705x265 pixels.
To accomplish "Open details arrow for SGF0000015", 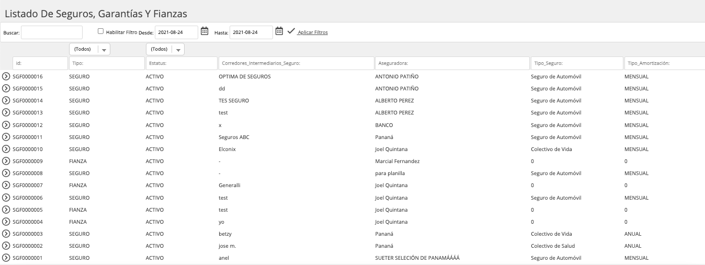I will point(6,88).
